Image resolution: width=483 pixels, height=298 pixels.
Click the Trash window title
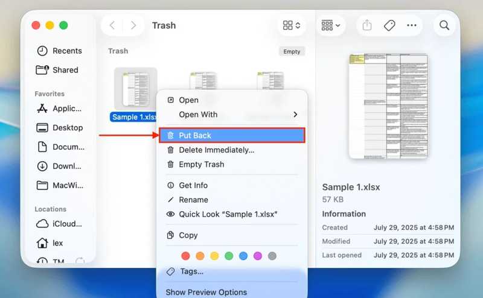[x=164, y=25]
